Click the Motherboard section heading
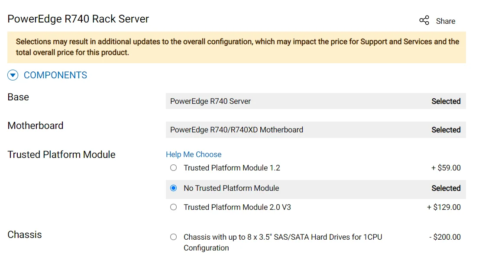 pyautogui.click(x=36, y=126)
